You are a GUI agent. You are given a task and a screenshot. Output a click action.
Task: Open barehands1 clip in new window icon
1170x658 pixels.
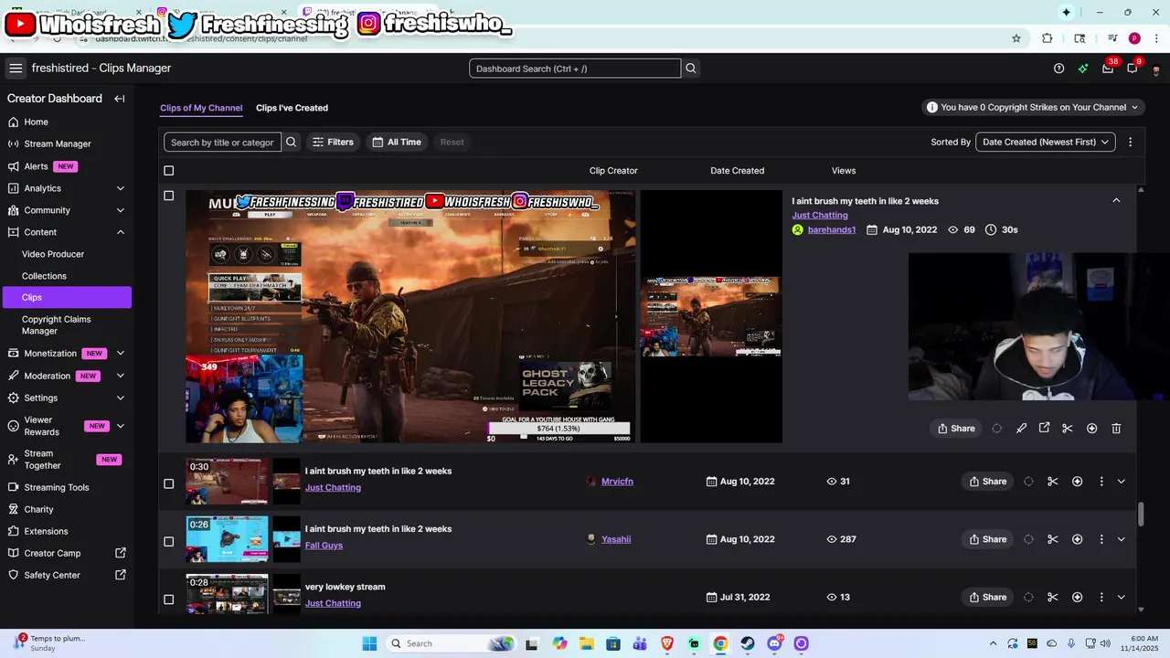pyautogui.click(x=1044, y=428)
